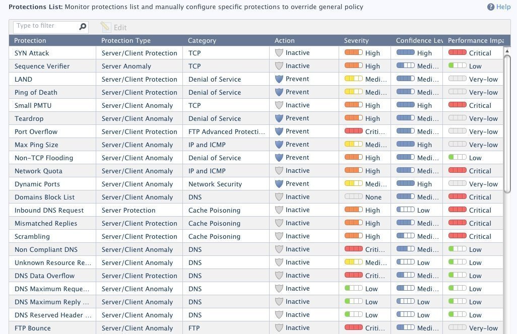Sort by the Severity column header
Screen dimensions: 517x334
tap(356, 41)
